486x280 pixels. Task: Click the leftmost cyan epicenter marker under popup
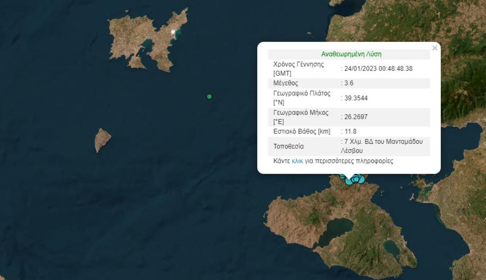(x=342, y=176)
